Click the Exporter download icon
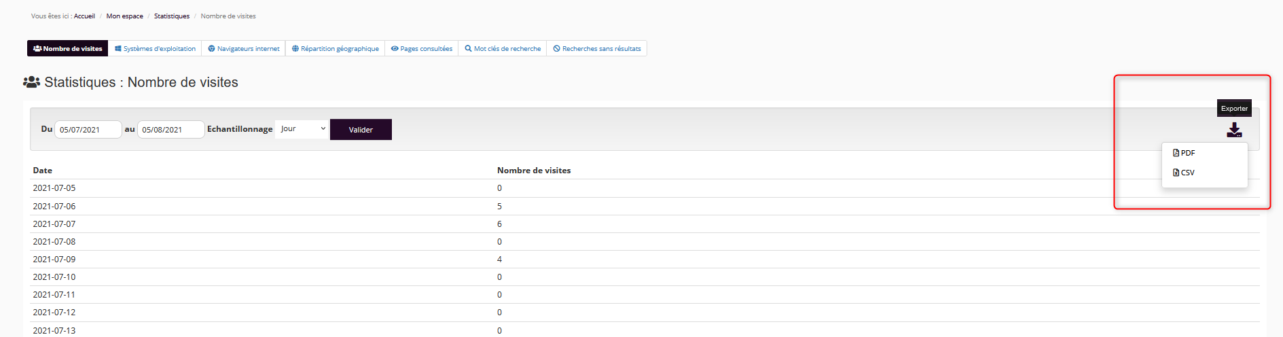The image size is (1283, 337). (1233, 130)
